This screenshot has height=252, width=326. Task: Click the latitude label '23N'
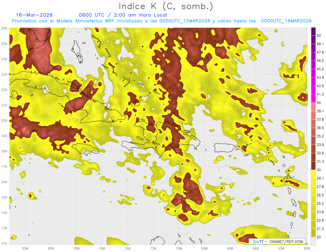(x=4, y=74)
